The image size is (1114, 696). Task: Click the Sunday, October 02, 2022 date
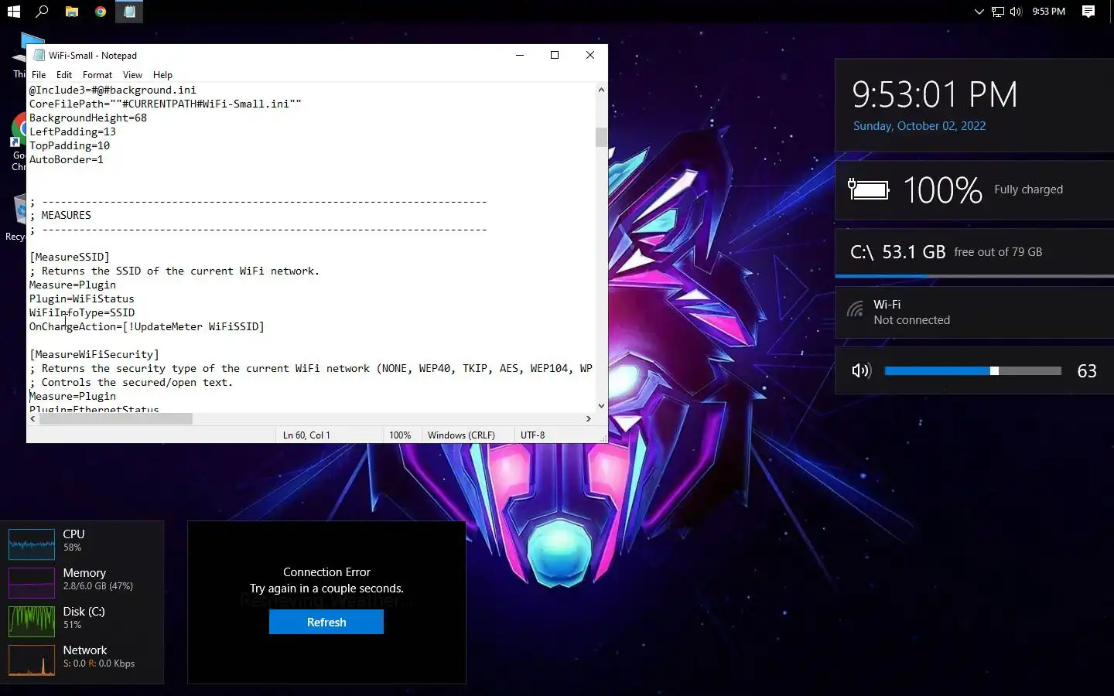[919, 126]
